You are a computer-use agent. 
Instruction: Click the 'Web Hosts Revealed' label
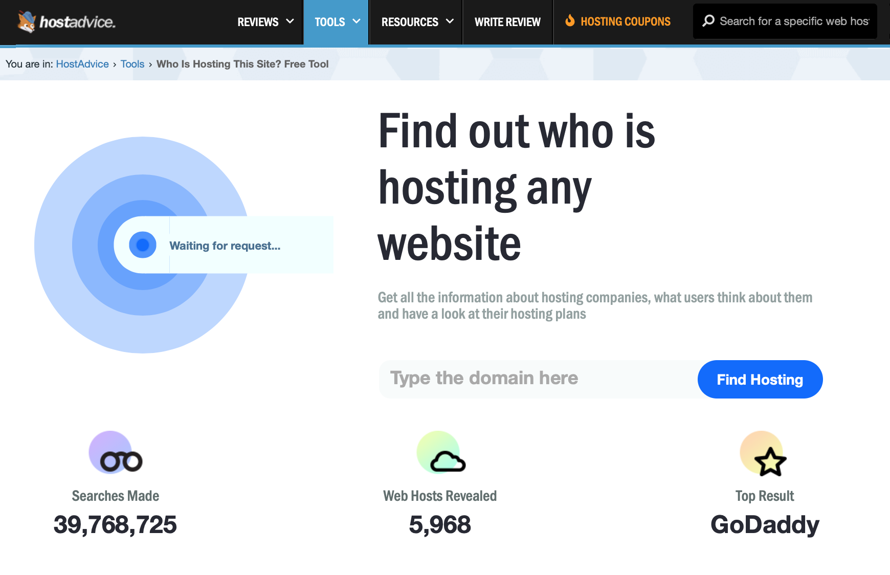click(440, 496)
